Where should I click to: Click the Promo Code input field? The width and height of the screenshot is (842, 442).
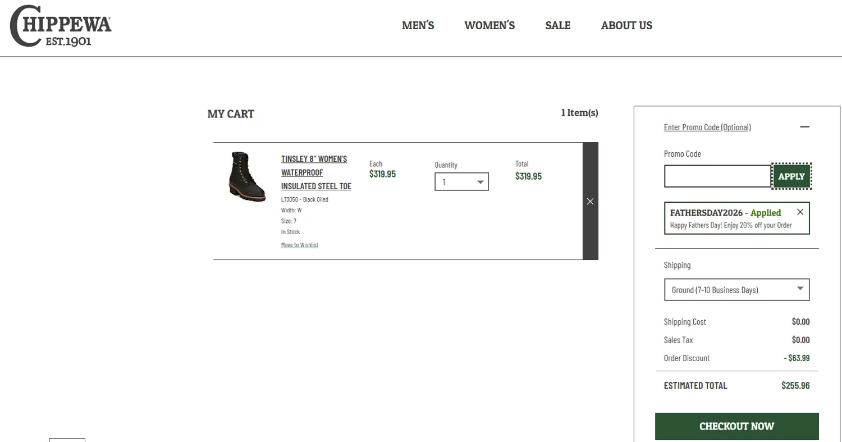tap(717, 176)
